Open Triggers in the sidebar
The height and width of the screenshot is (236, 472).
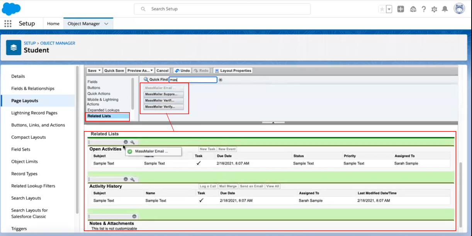(19, 229)
